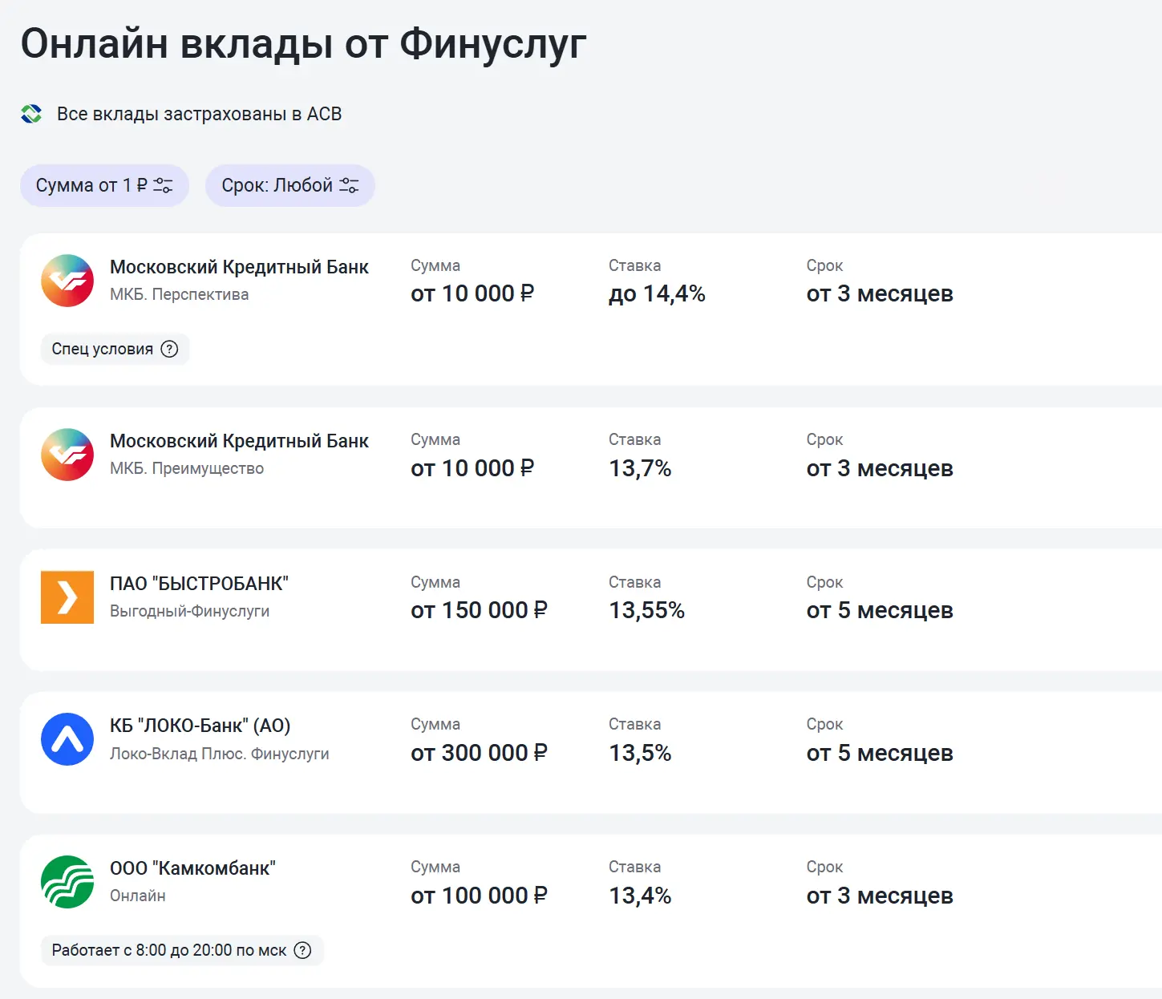Screen dimensions: 1162x999
Task: Click 'Все вклады застрахованы в АСВ' text
Action: point(199,114)
